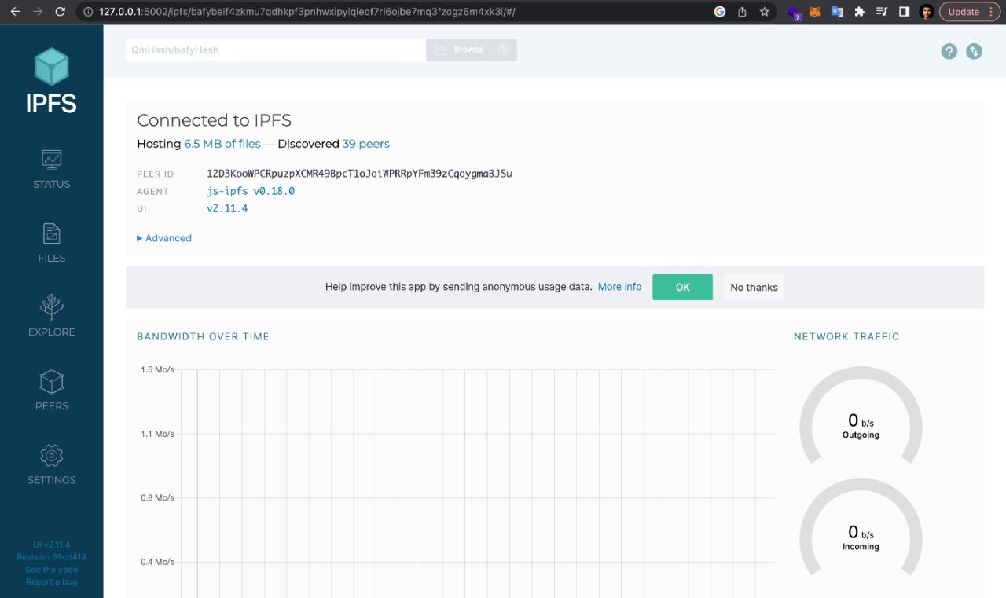Click the Google icon in address bar
Screen dimensions: 1006x598
(719, 12)
